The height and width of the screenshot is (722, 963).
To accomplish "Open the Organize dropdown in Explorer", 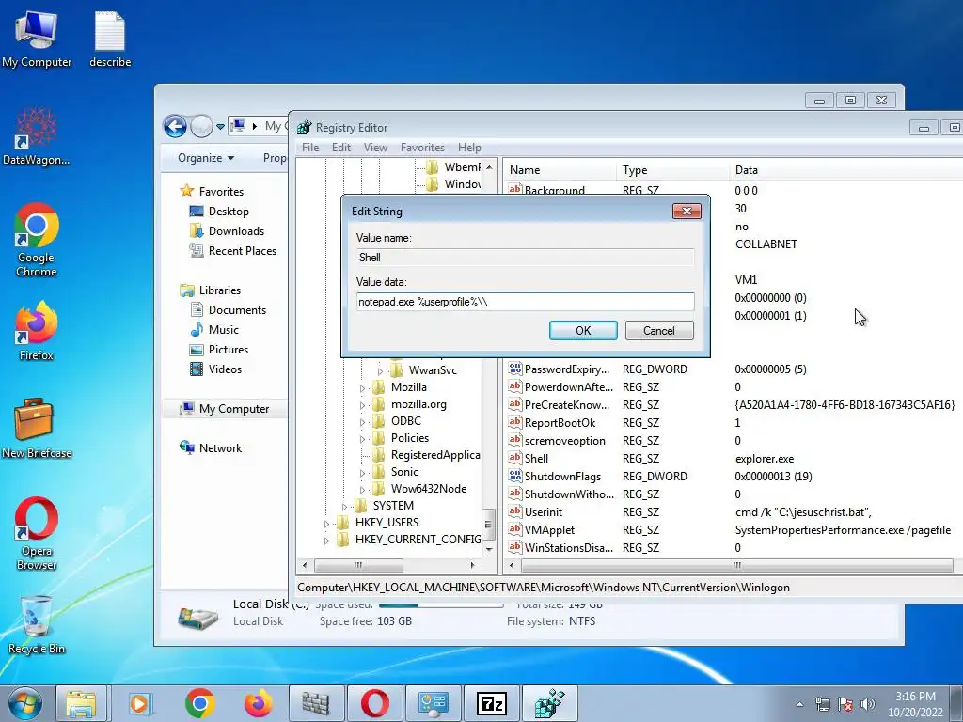I will tap(206, 158).
